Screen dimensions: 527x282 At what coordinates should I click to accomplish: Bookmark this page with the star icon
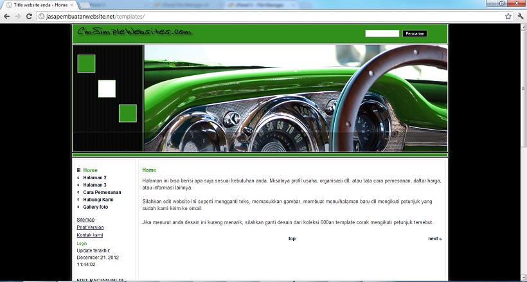pos(508,16)
